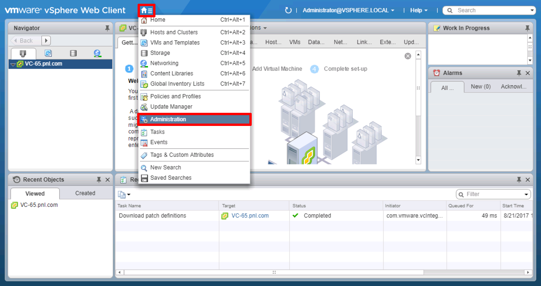Click the Navigator forward arrow button
The height and width of the screenshot is (286, 541).
[46, 41]
